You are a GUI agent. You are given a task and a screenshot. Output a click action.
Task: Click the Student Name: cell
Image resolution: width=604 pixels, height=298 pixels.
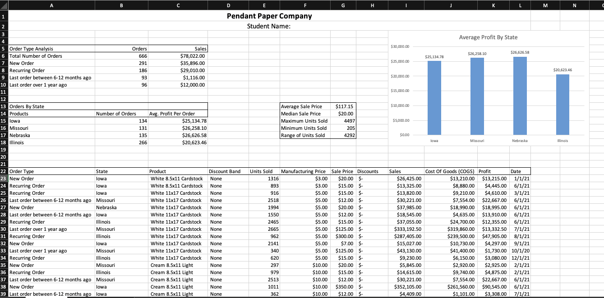269,26
